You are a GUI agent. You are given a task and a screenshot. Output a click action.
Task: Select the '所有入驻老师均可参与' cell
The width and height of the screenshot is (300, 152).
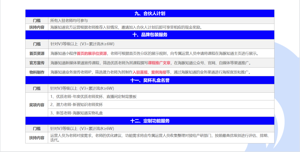click(x=161, y=21)
